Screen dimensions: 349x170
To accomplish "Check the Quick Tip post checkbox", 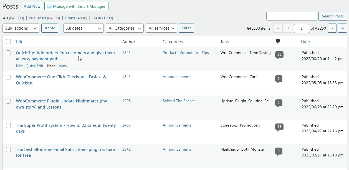I will click(x=8, y=53).
